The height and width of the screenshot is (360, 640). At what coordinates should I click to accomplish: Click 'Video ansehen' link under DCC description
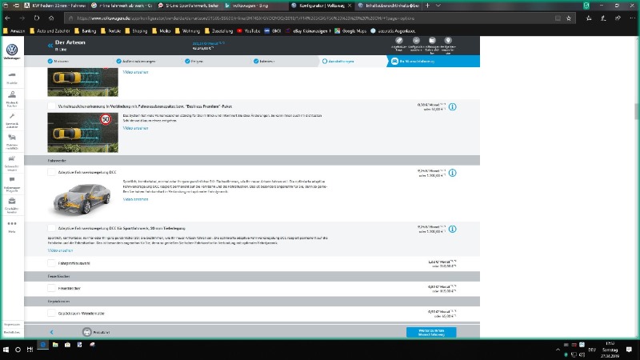point(135,199)
